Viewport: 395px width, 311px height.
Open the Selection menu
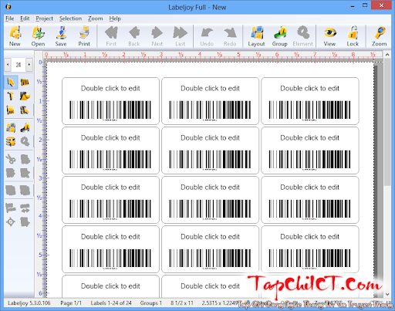pyautogui.click(x=70, y=19)
